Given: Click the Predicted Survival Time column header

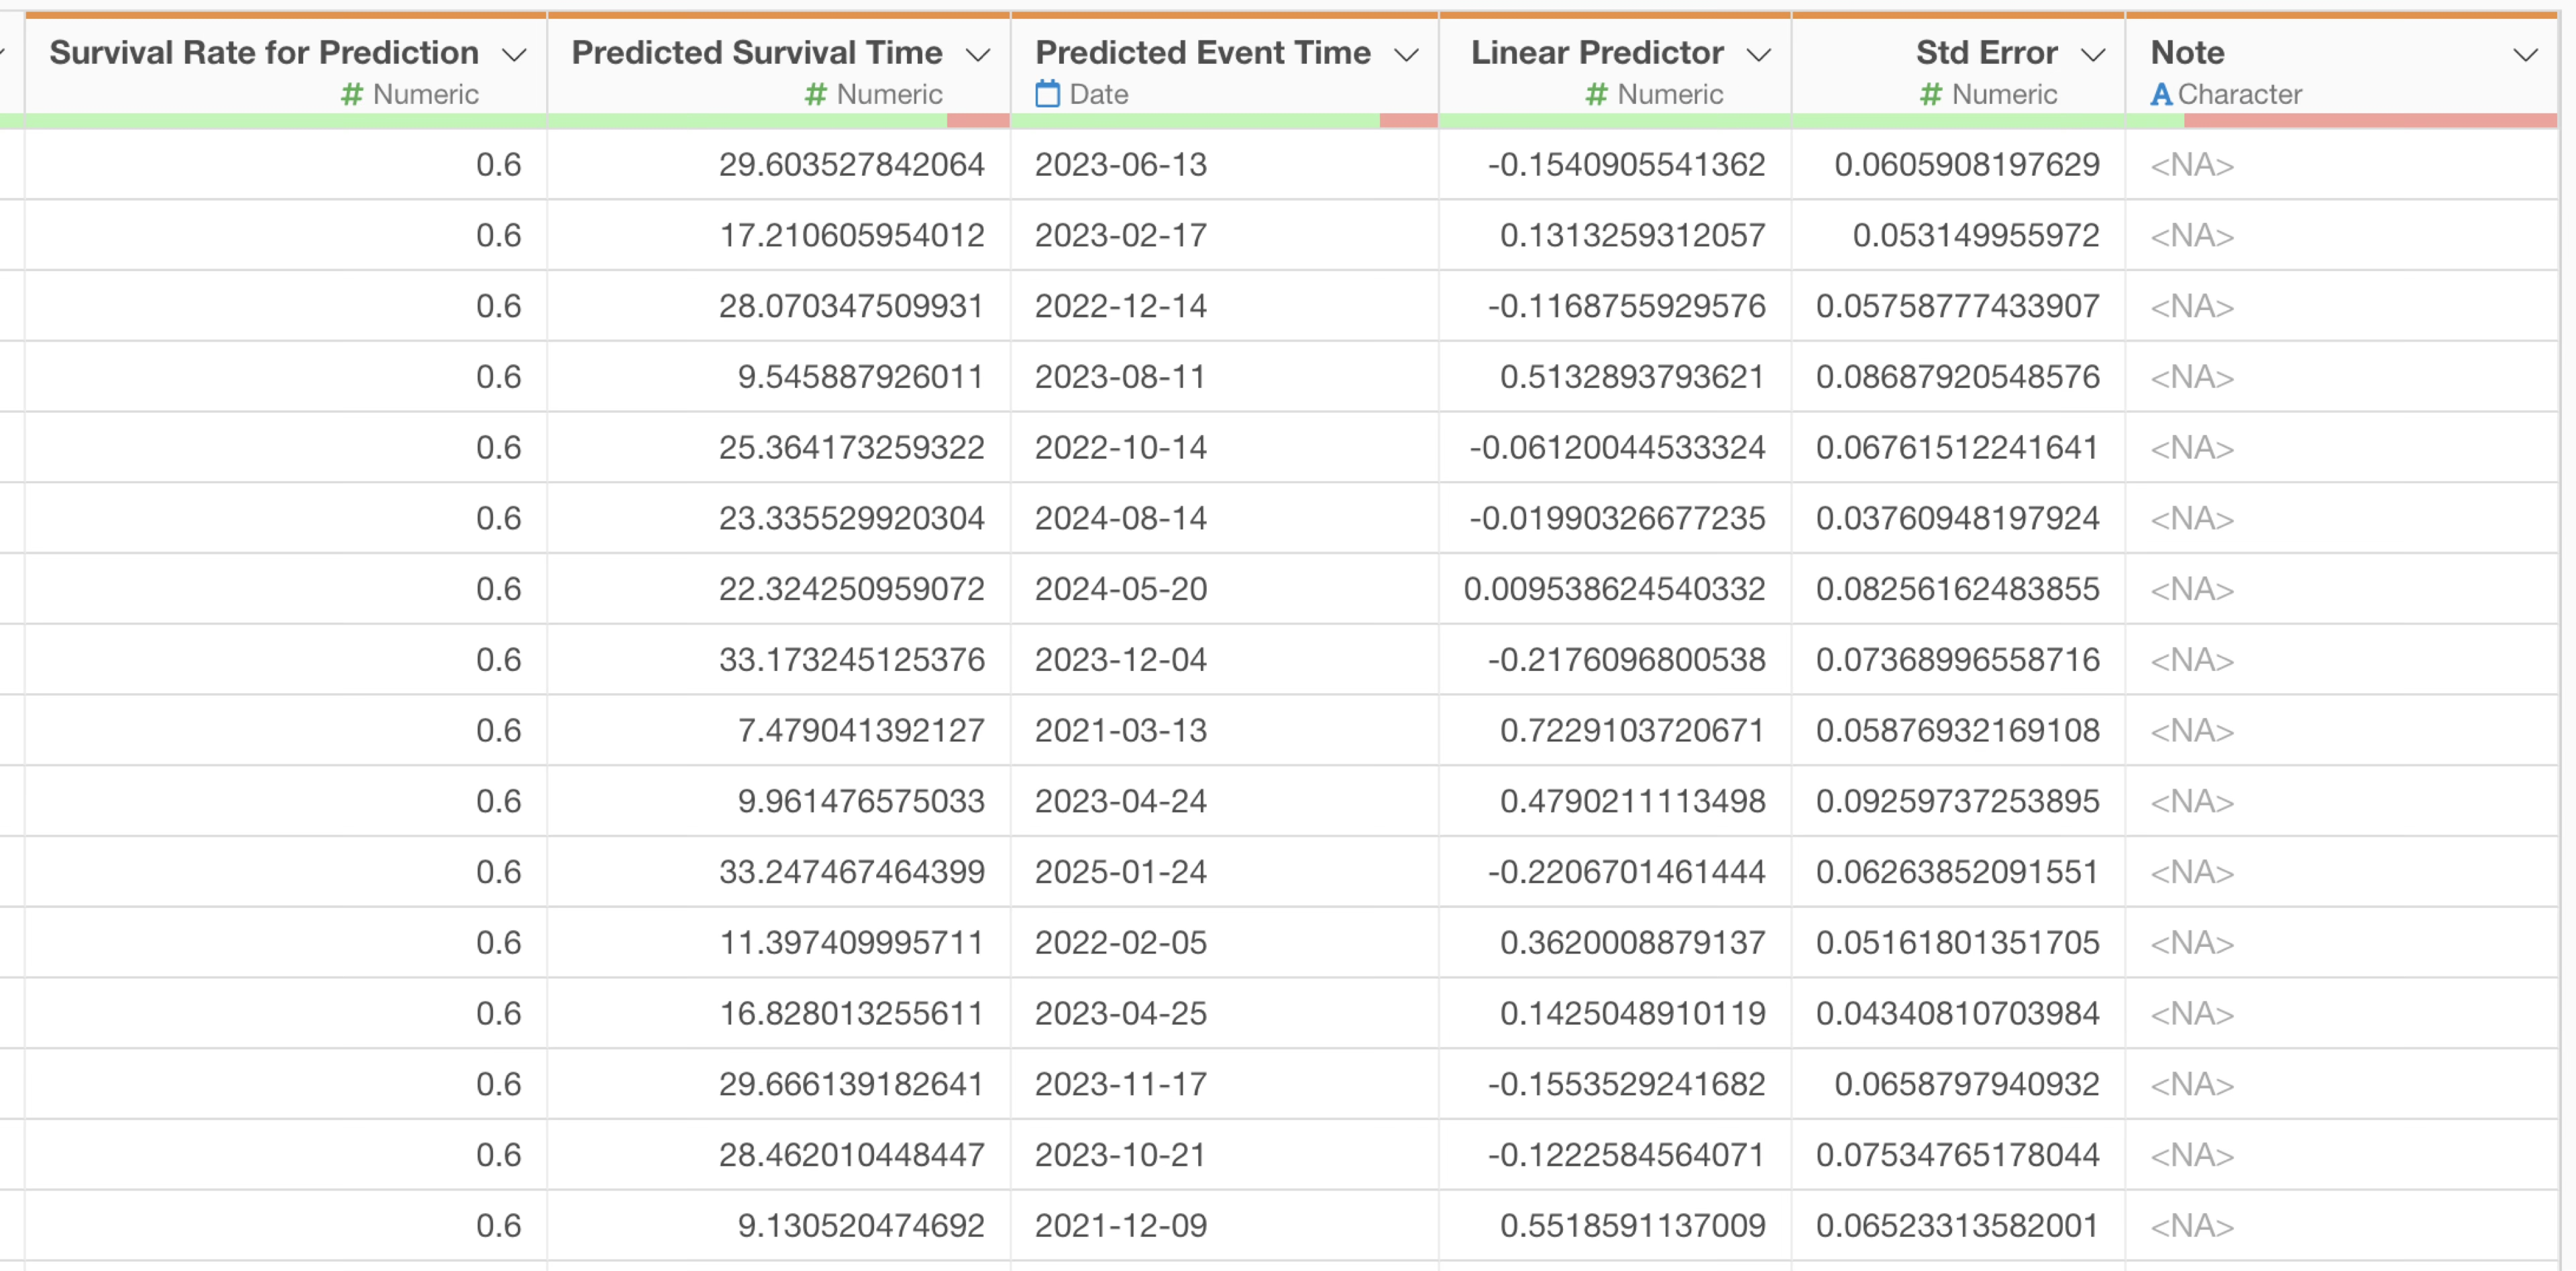Looking at the screenshot, I should (756, 52).
